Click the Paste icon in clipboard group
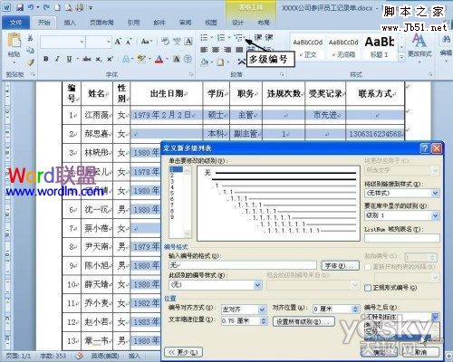The height and width of the screenshot is (362, 453). coord(14,45)
